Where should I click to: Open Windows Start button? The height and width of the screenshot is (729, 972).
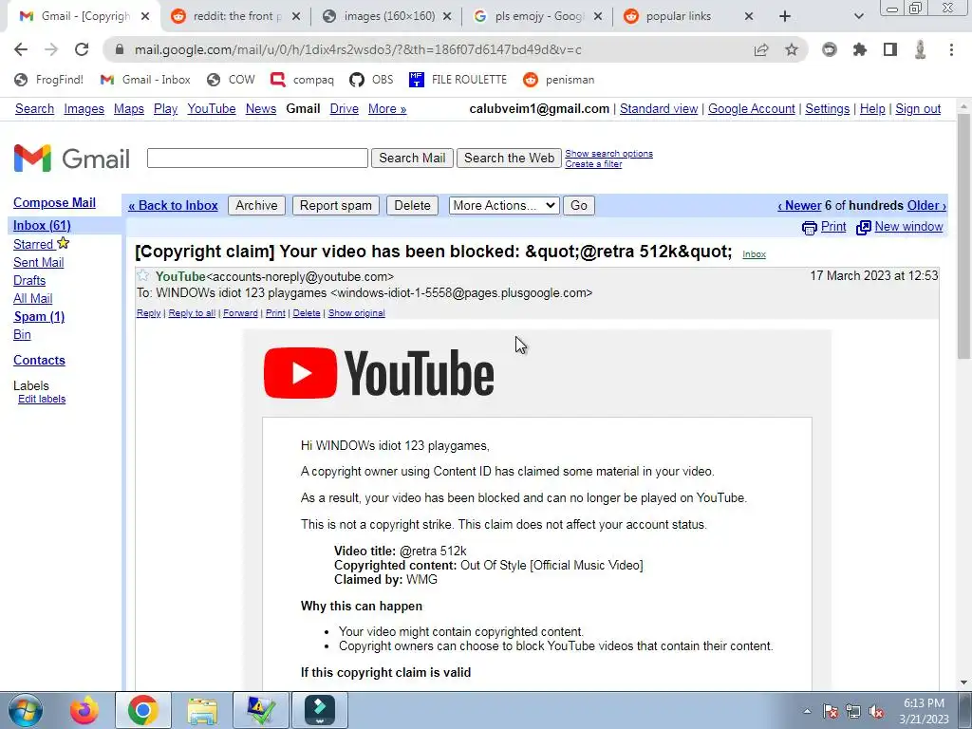coord(26,710)
